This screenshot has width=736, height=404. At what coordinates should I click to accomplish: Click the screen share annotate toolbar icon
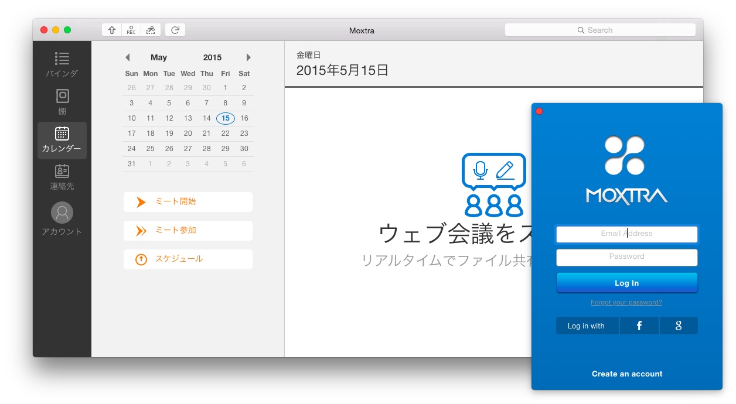click(x=151, y=30)
